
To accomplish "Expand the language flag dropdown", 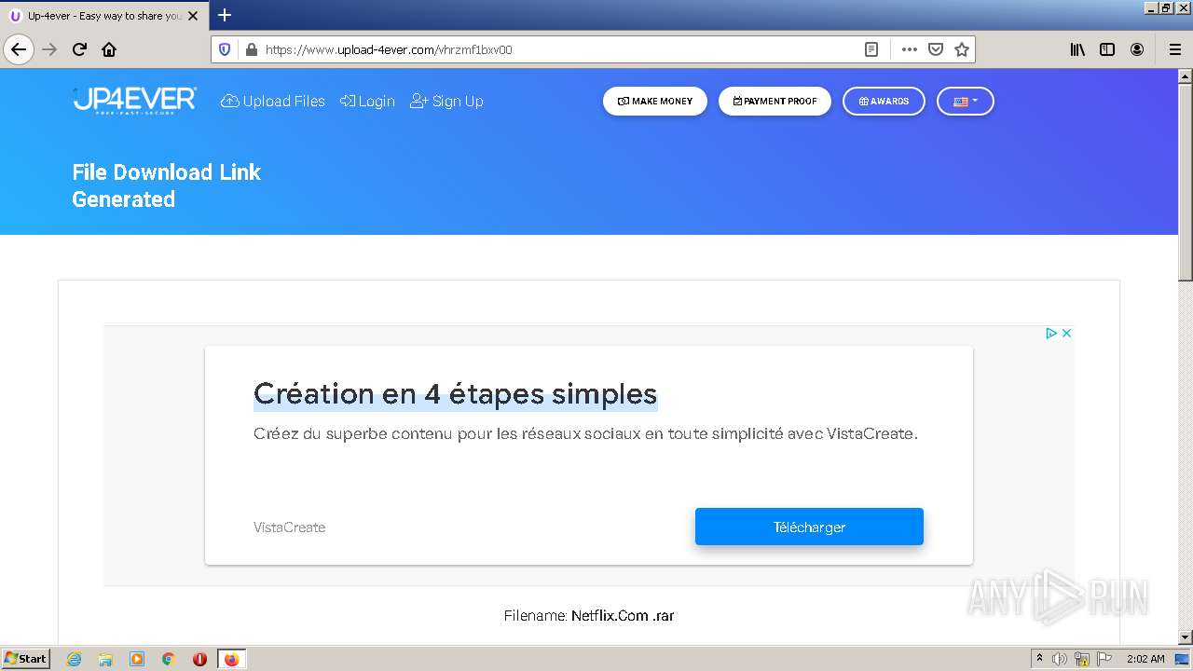I will [x=966, y=101].
